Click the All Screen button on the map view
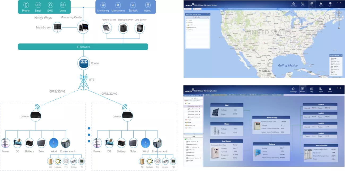Viewport: 345px width, 171px height. pos(197,9)
